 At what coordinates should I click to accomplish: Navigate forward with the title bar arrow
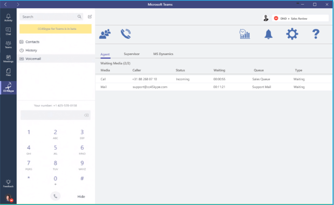(18, 4)
